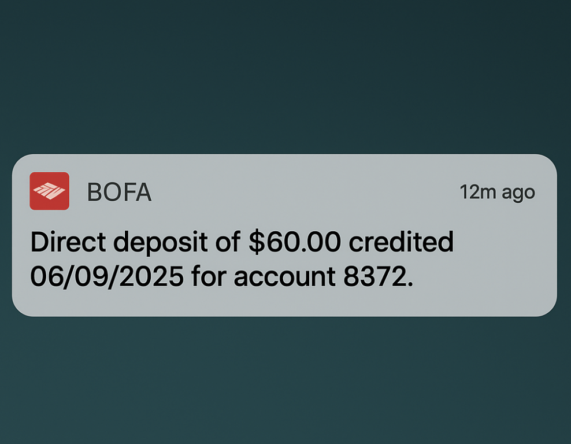Image resolution: width=571 pixels, height=444 pixels.
Task: Click the BOFA app name label
Action: (x=119, y=193)
